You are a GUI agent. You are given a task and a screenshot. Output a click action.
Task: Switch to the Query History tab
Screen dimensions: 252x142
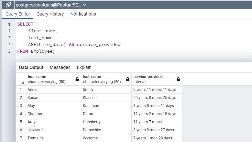coord(50,14)
